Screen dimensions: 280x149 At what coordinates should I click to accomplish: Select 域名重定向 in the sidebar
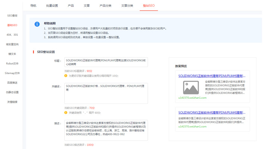[12, 44]
